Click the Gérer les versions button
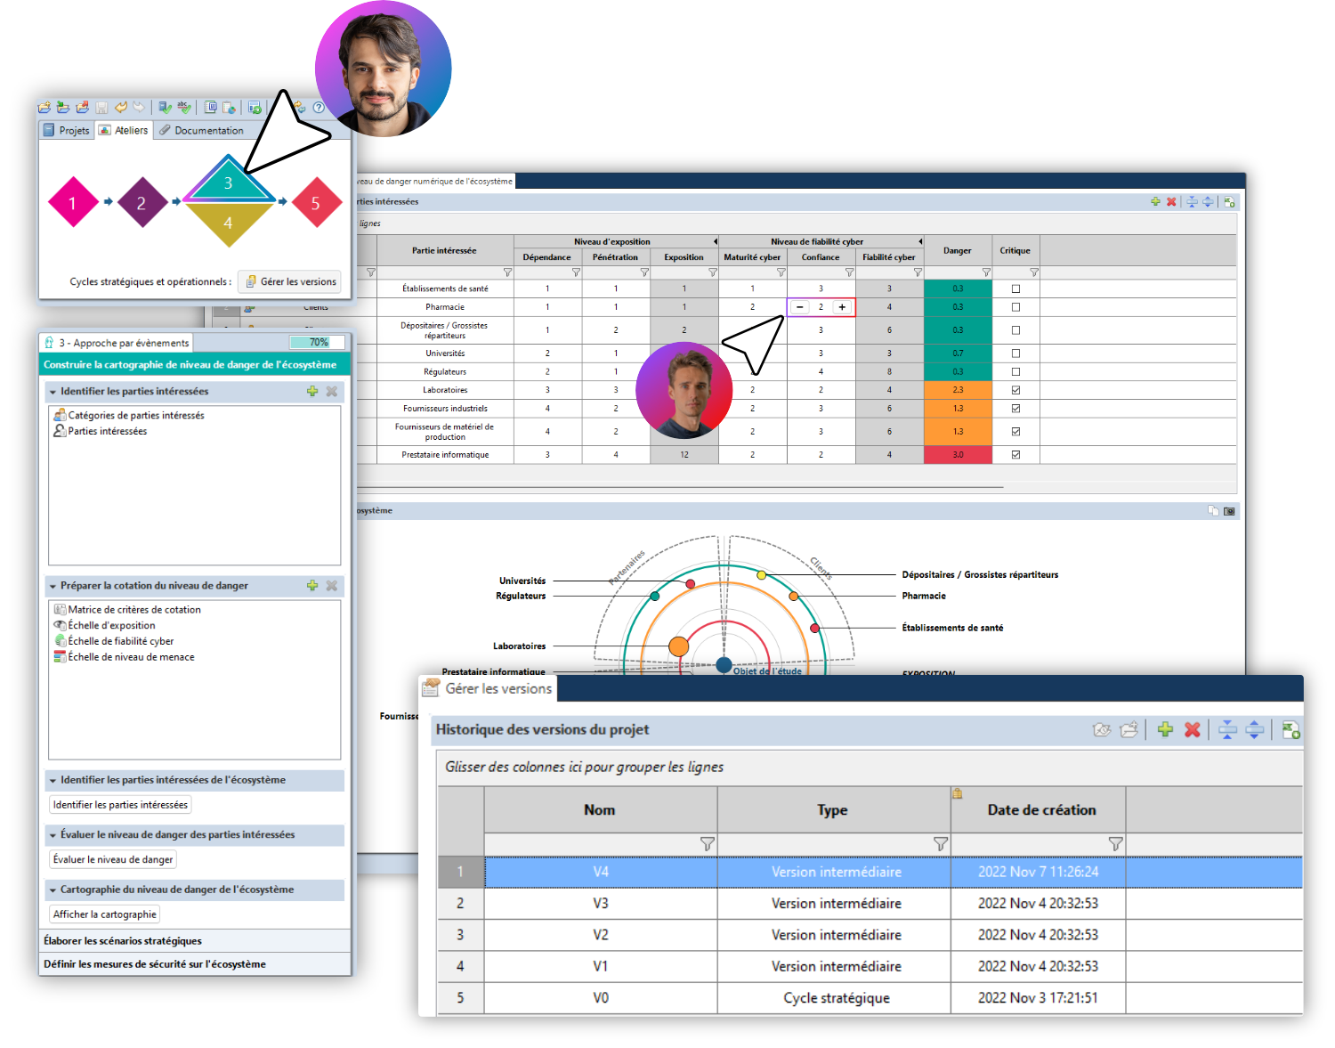The height and width of the screenshot is (1048, 1335). click(x=289, y=281)
